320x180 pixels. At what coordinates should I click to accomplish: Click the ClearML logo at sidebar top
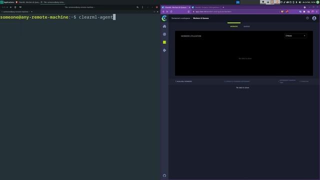tap(164, 18)
